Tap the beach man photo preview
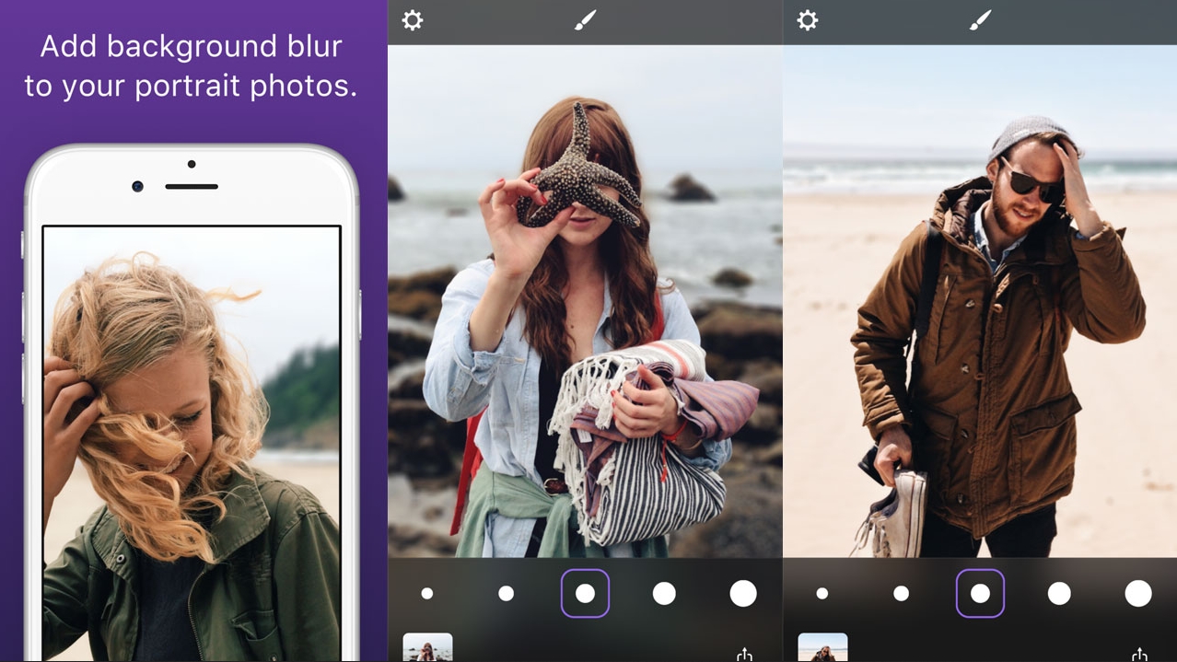The height and width of the screenshot is (662, 1177). click(x=980, y=301)
